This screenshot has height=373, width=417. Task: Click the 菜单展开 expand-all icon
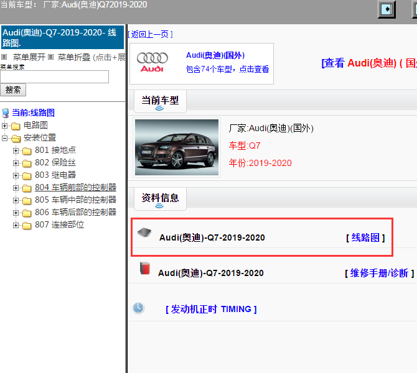(x=4, y=57)
